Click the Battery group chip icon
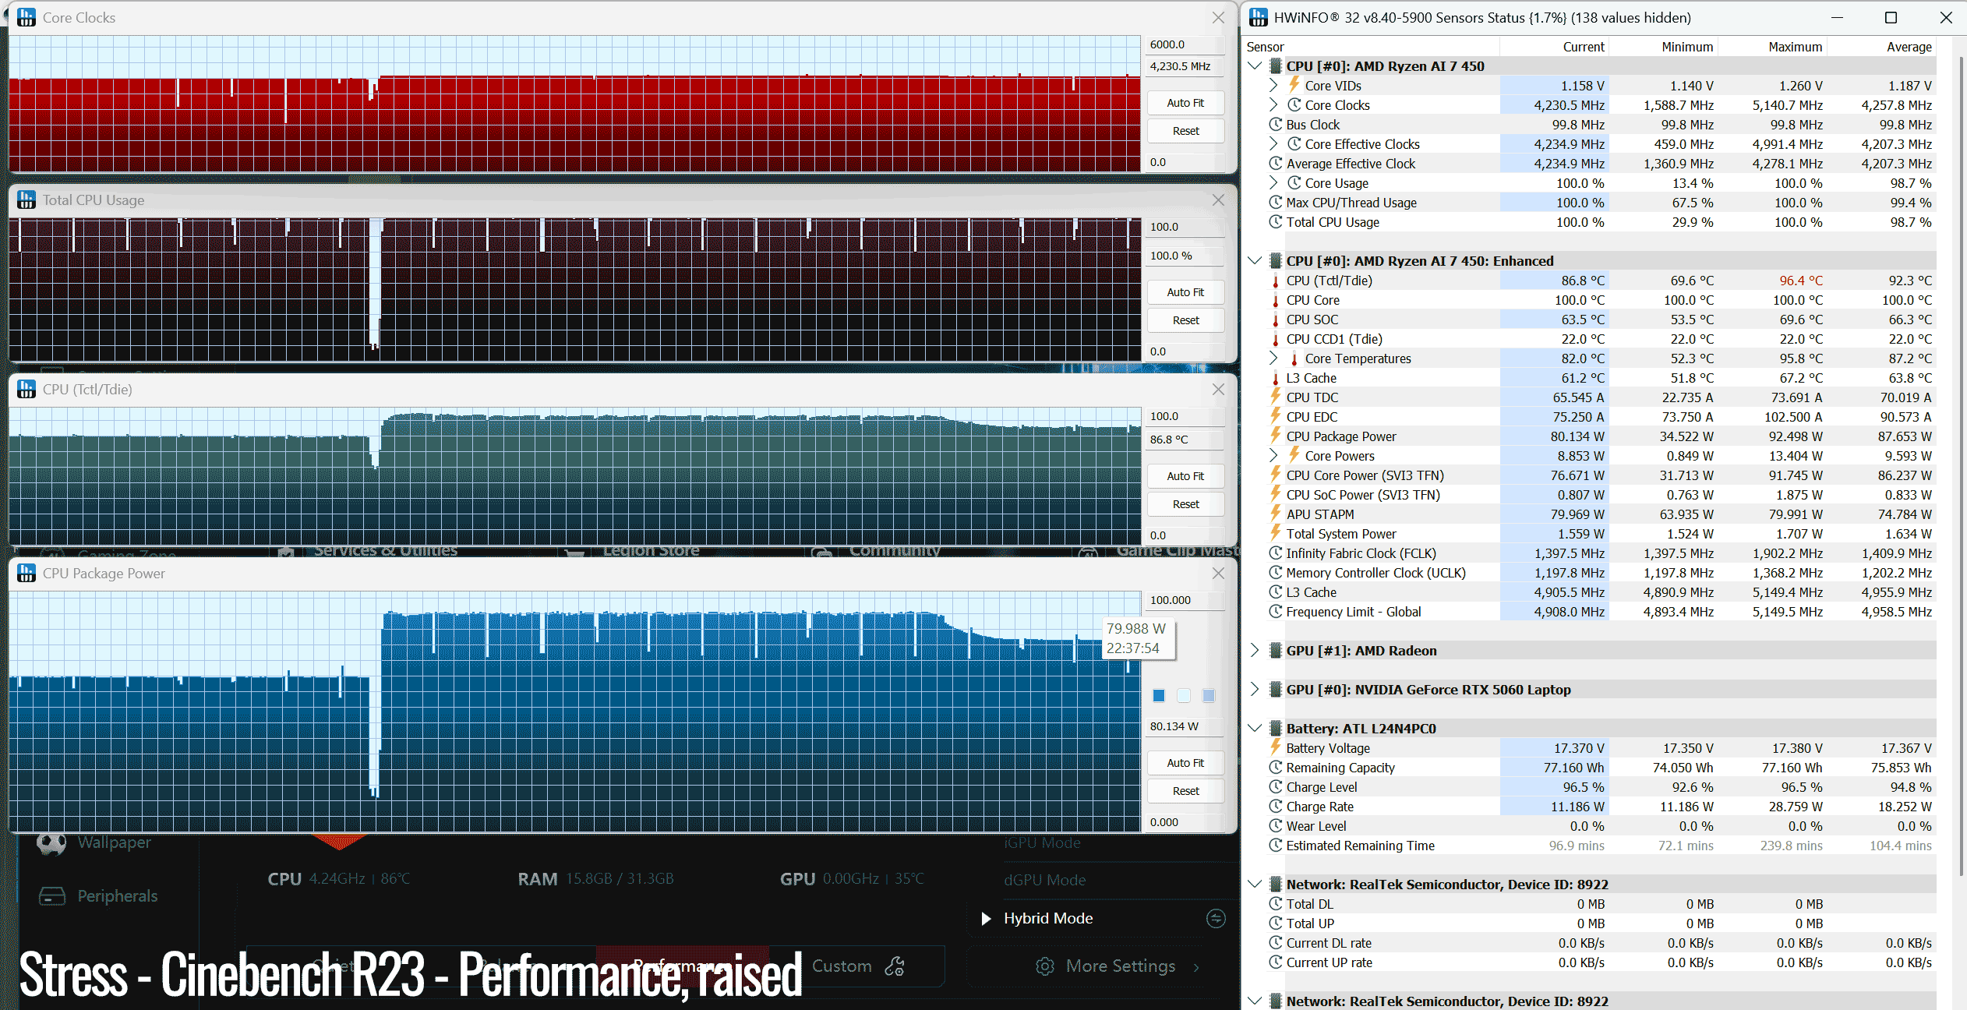 point(1276,729)
